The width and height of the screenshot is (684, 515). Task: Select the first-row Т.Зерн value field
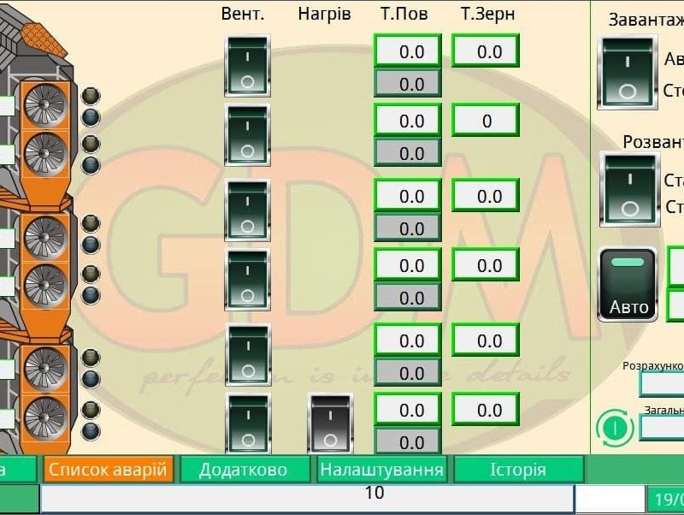(486, 51)
